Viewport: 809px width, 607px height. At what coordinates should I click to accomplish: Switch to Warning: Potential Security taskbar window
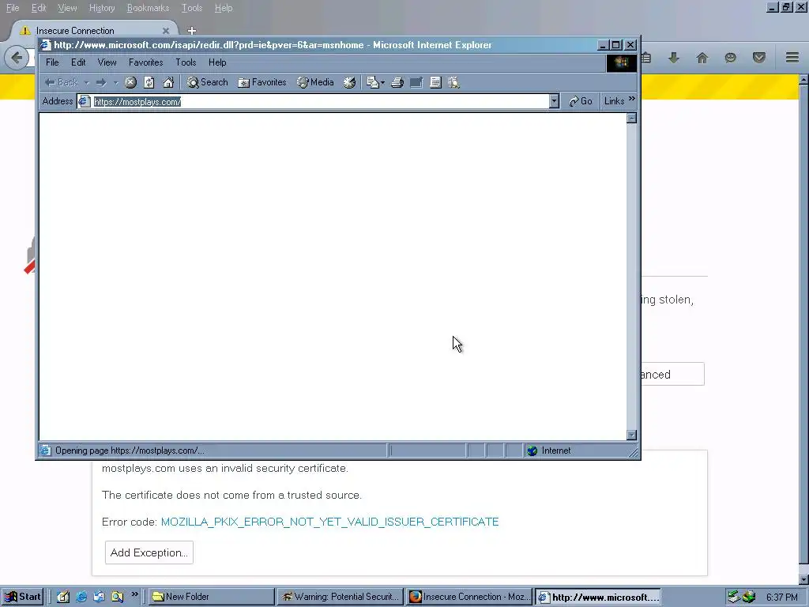click(x=340, y=597)
